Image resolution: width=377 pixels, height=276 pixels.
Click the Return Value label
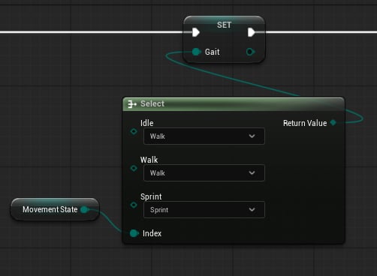[x=305, y=123]
